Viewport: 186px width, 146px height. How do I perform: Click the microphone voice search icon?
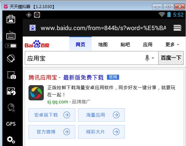pyautogui.click(x=147, y=58)
